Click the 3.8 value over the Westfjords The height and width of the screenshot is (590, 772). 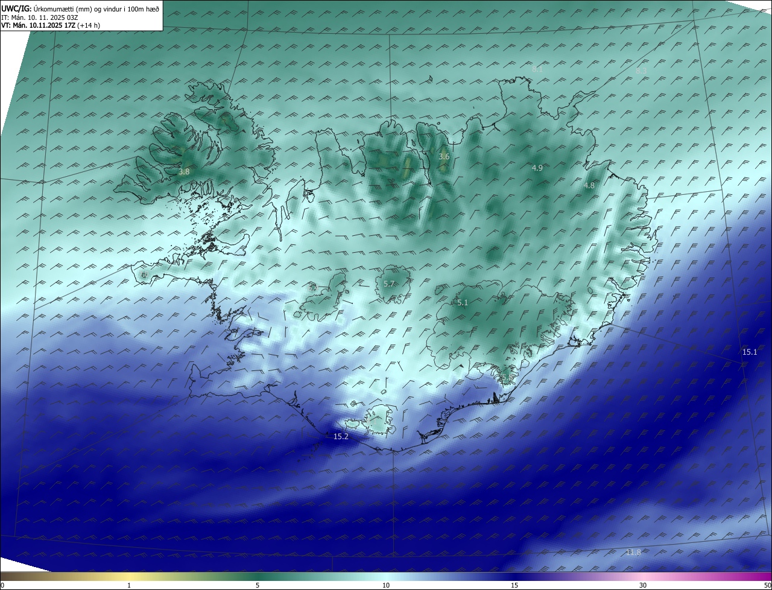[184, 171]
